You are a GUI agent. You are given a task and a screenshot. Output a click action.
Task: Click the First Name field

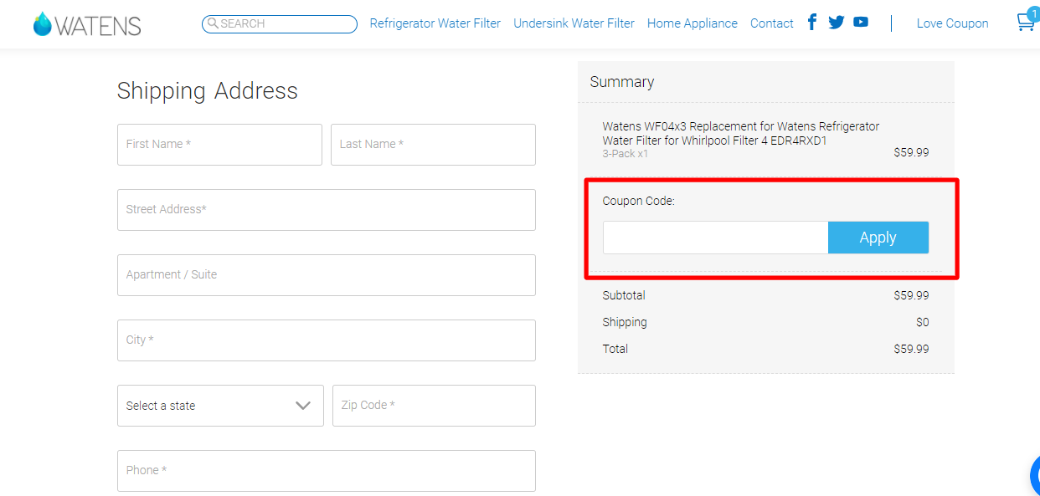pos(219,145)
